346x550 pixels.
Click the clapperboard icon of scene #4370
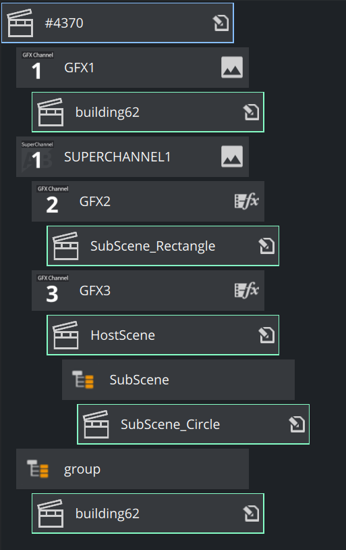pyautogui.click(x=20, y=23)
